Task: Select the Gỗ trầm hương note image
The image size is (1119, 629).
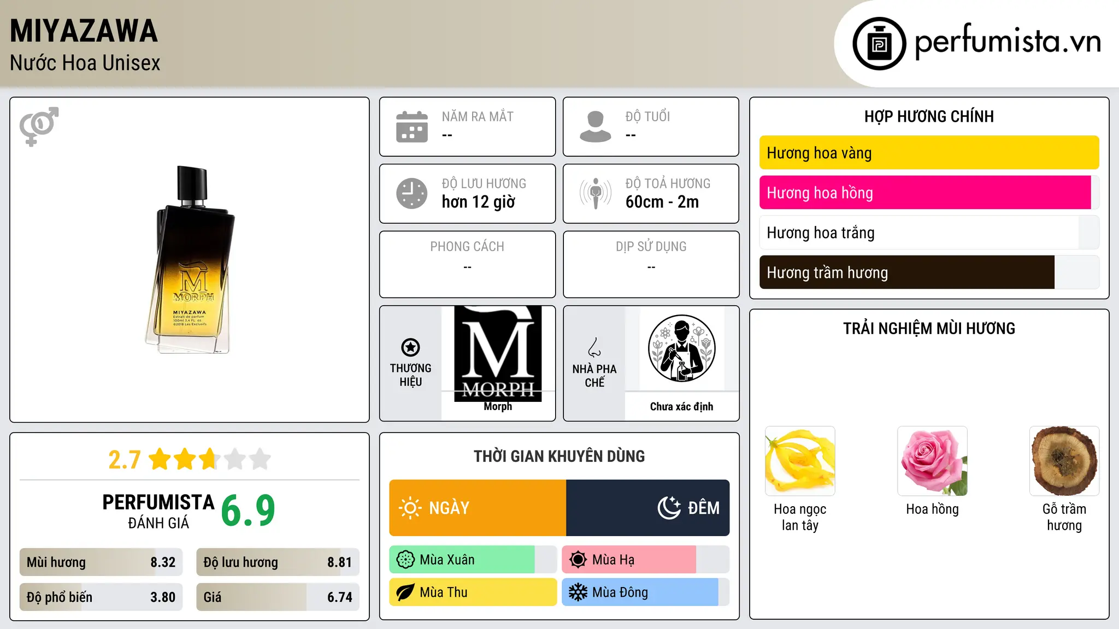Action: tap(1064, 461)
